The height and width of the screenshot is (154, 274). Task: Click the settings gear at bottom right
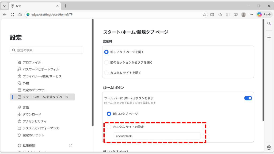269,147
